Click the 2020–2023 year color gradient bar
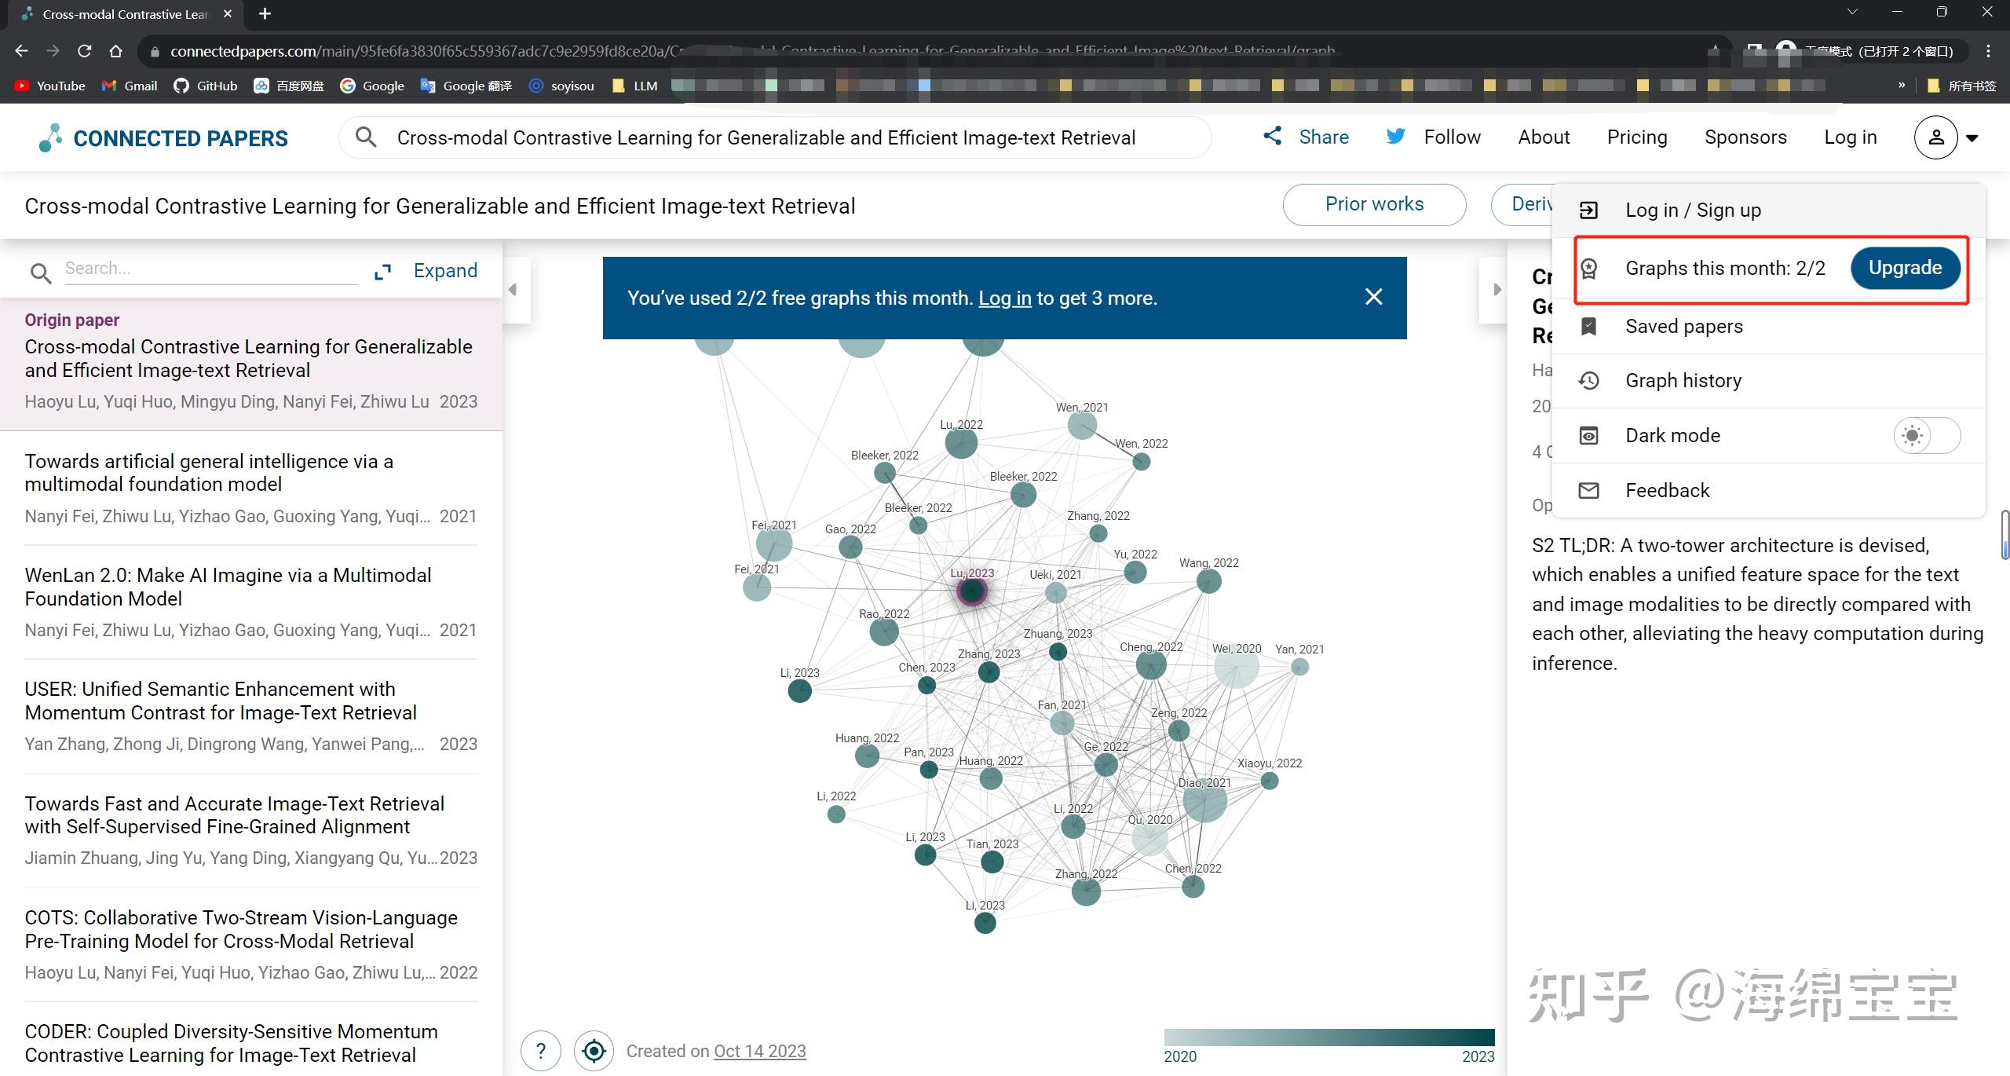Screen dimensions: 2010x1076 click(1328, 1038)
